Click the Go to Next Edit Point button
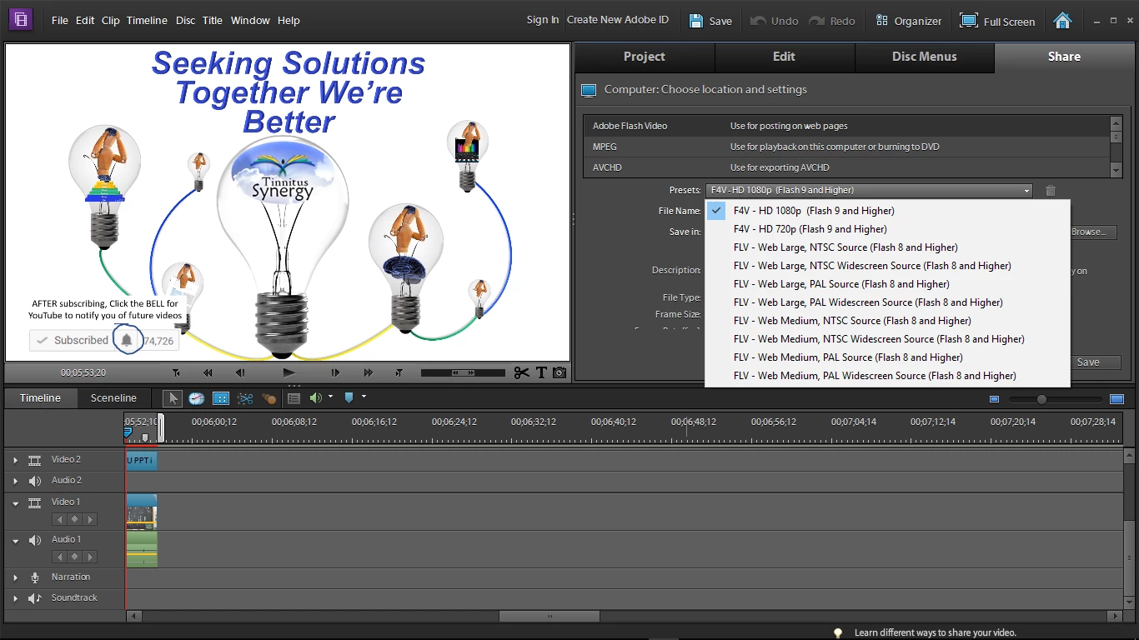Screen dimensions: 1139x640 point(399,372)
